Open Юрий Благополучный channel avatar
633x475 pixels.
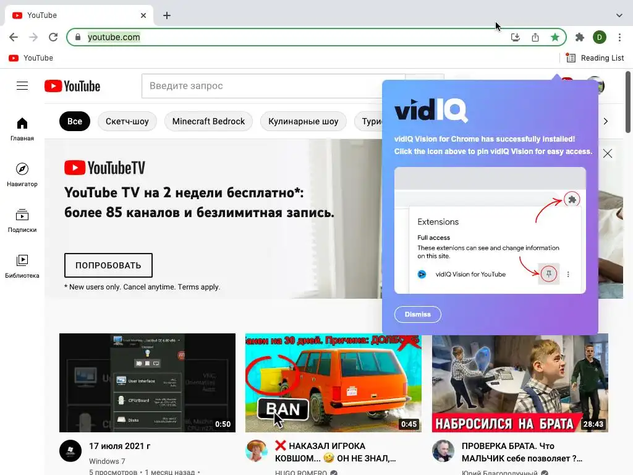443,451
